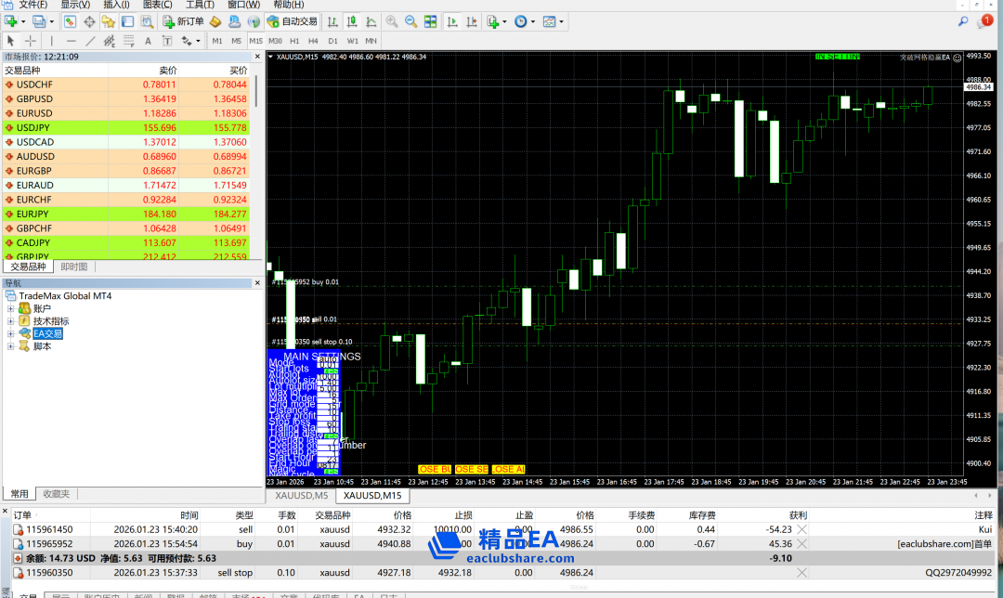Select the candlestick chart type icon

(353, 21)
